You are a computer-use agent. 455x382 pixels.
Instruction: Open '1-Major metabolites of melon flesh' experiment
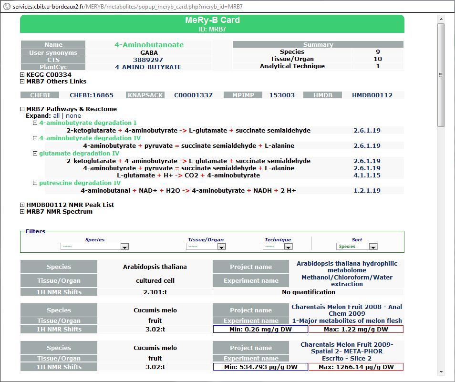(347, 321)
